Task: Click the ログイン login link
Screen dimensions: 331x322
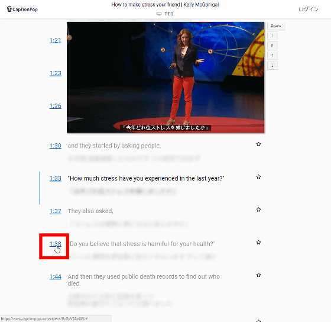Action: (x=309, y=9)
